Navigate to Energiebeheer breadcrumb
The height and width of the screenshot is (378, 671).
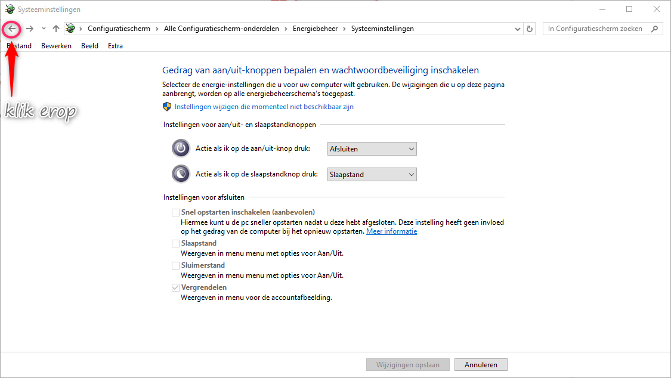pyautogui.click(x=315, y=29)
